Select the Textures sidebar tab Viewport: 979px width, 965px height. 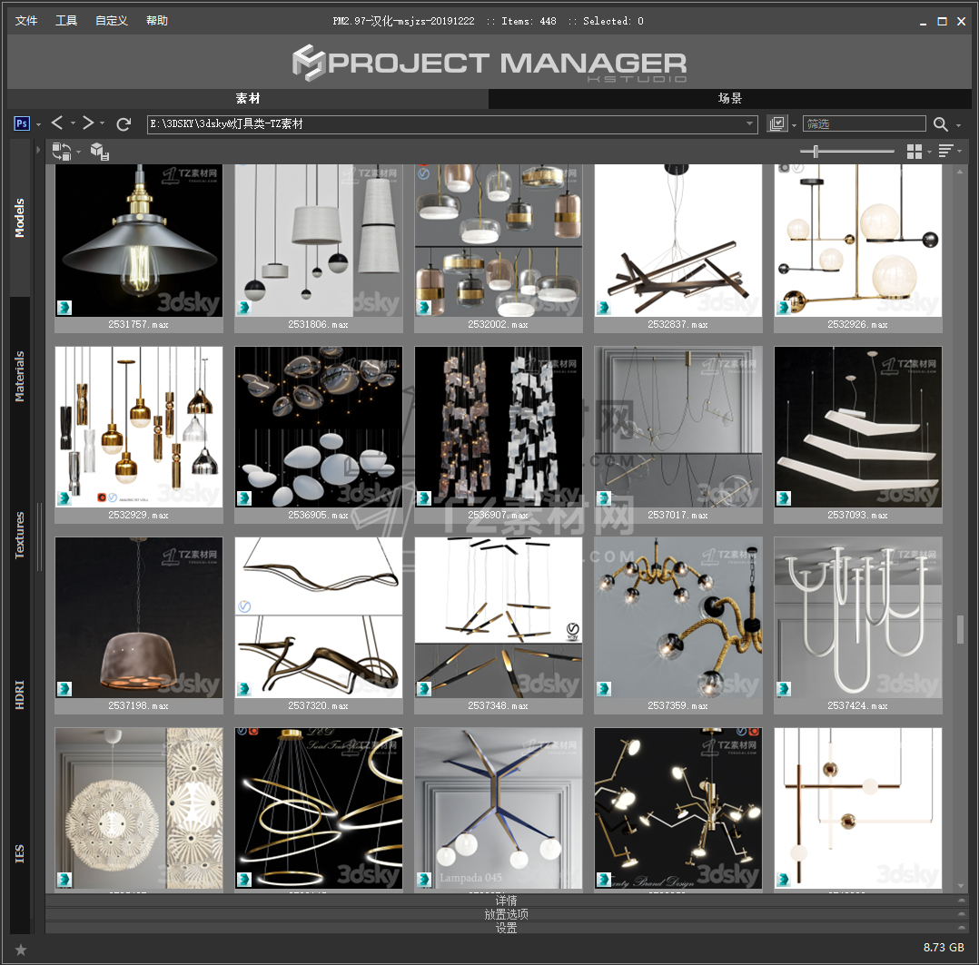click(20, 535)
